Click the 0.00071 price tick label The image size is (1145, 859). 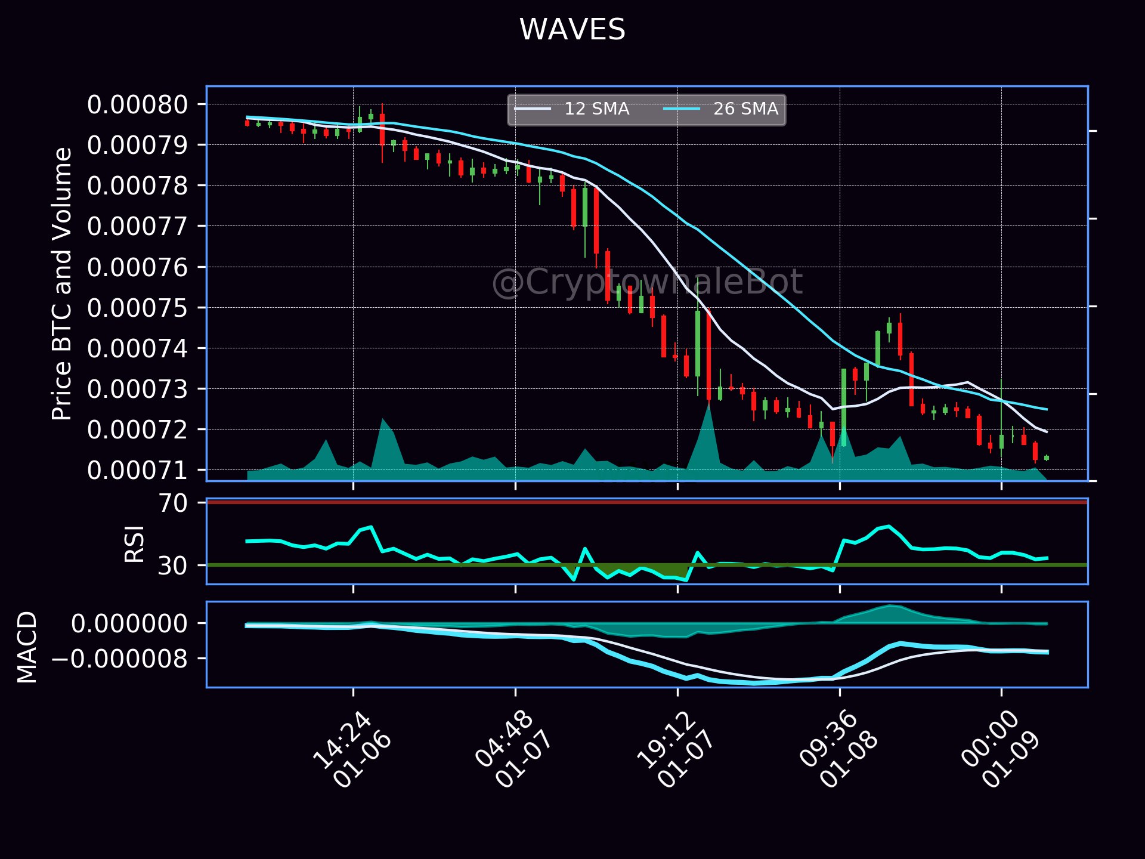[138, 470]
